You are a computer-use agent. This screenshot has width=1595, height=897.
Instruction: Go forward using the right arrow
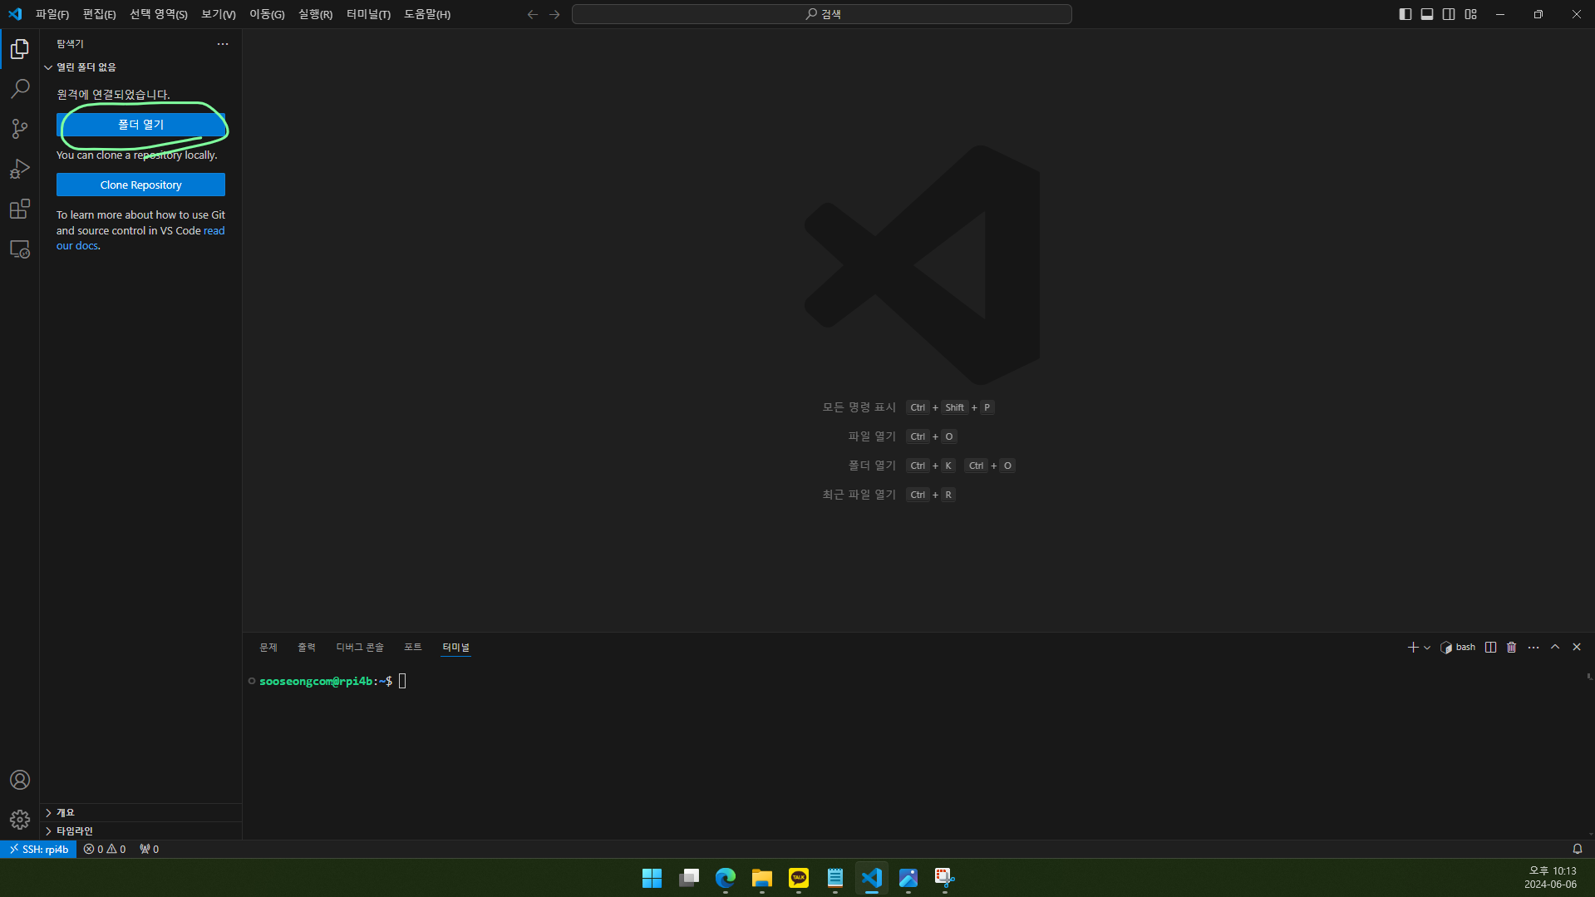(x=554, y=14)
